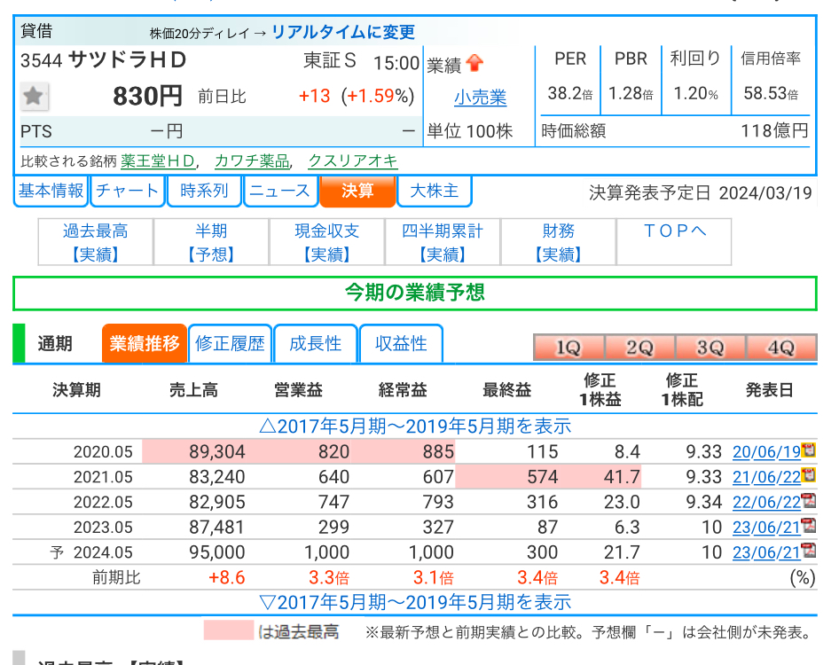Jump to 半期【予想】 section
Screen dimensions: 839x665
coord(211,242)
